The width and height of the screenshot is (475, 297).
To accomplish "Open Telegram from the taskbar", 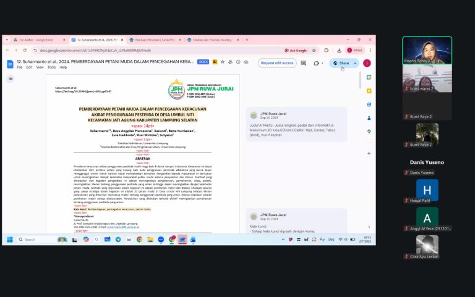I will tap(118, 239).
